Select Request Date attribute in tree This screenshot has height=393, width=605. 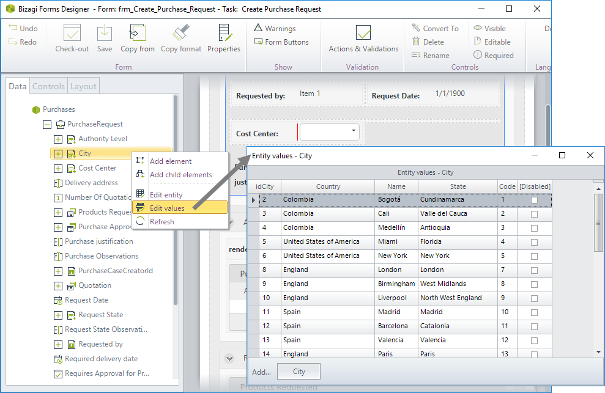point(86,300)
